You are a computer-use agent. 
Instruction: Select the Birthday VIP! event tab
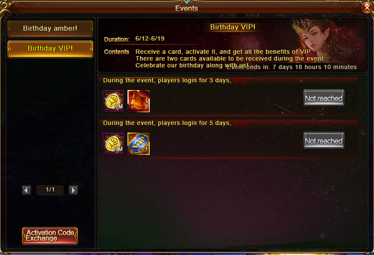click(x=50, y=49)
